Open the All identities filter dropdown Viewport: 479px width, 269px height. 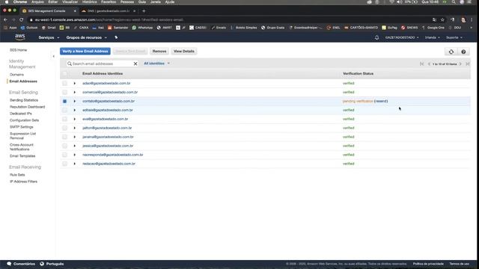[x=156, y=64]
